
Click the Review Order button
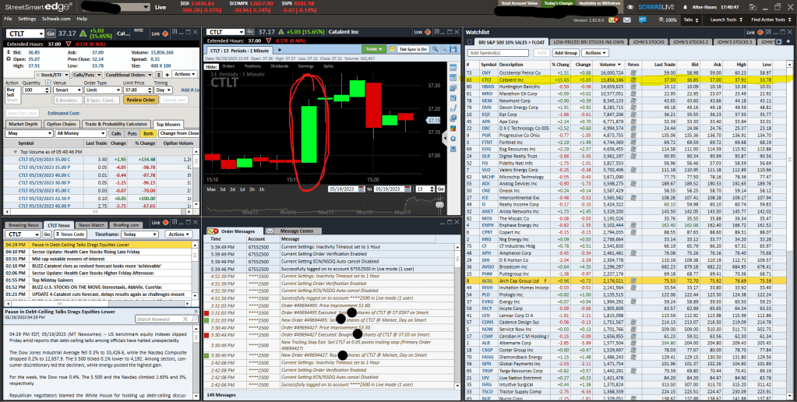(141, 100)
